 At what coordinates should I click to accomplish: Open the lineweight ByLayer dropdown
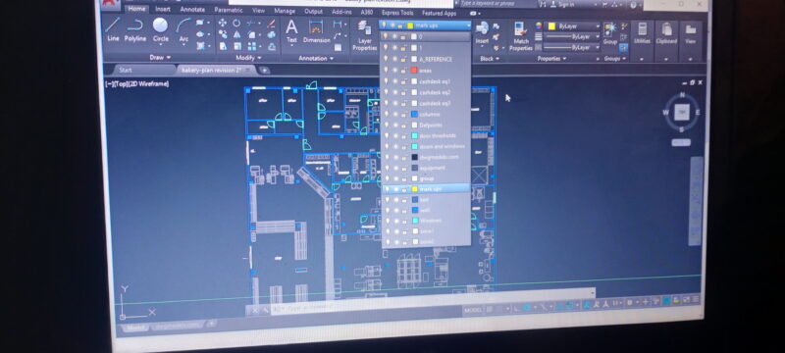(572, 36)
